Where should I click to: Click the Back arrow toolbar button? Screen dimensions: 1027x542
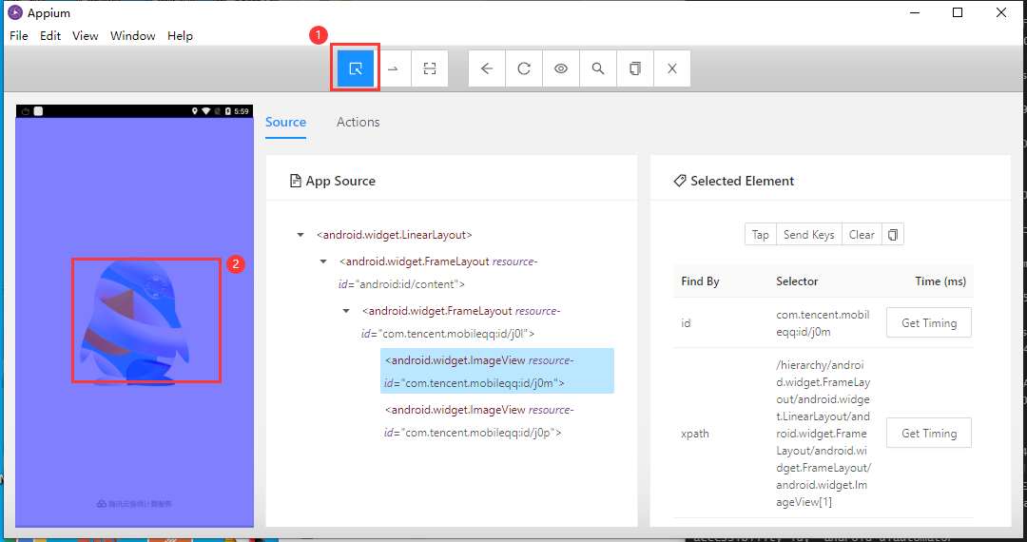(x=487, y=68)
